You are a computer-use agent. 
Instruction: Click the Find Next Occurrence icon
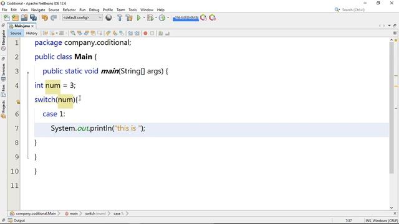(x=86, y=33)
